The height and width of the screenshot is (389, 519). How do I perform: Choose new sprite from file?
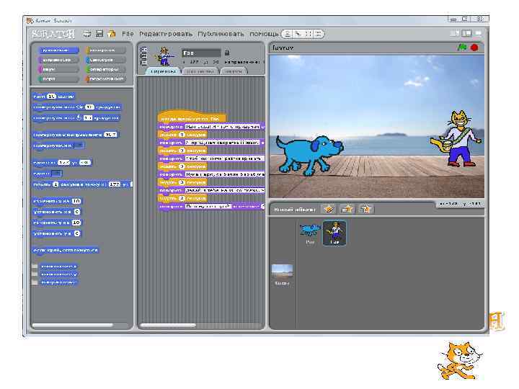point(347,209)
